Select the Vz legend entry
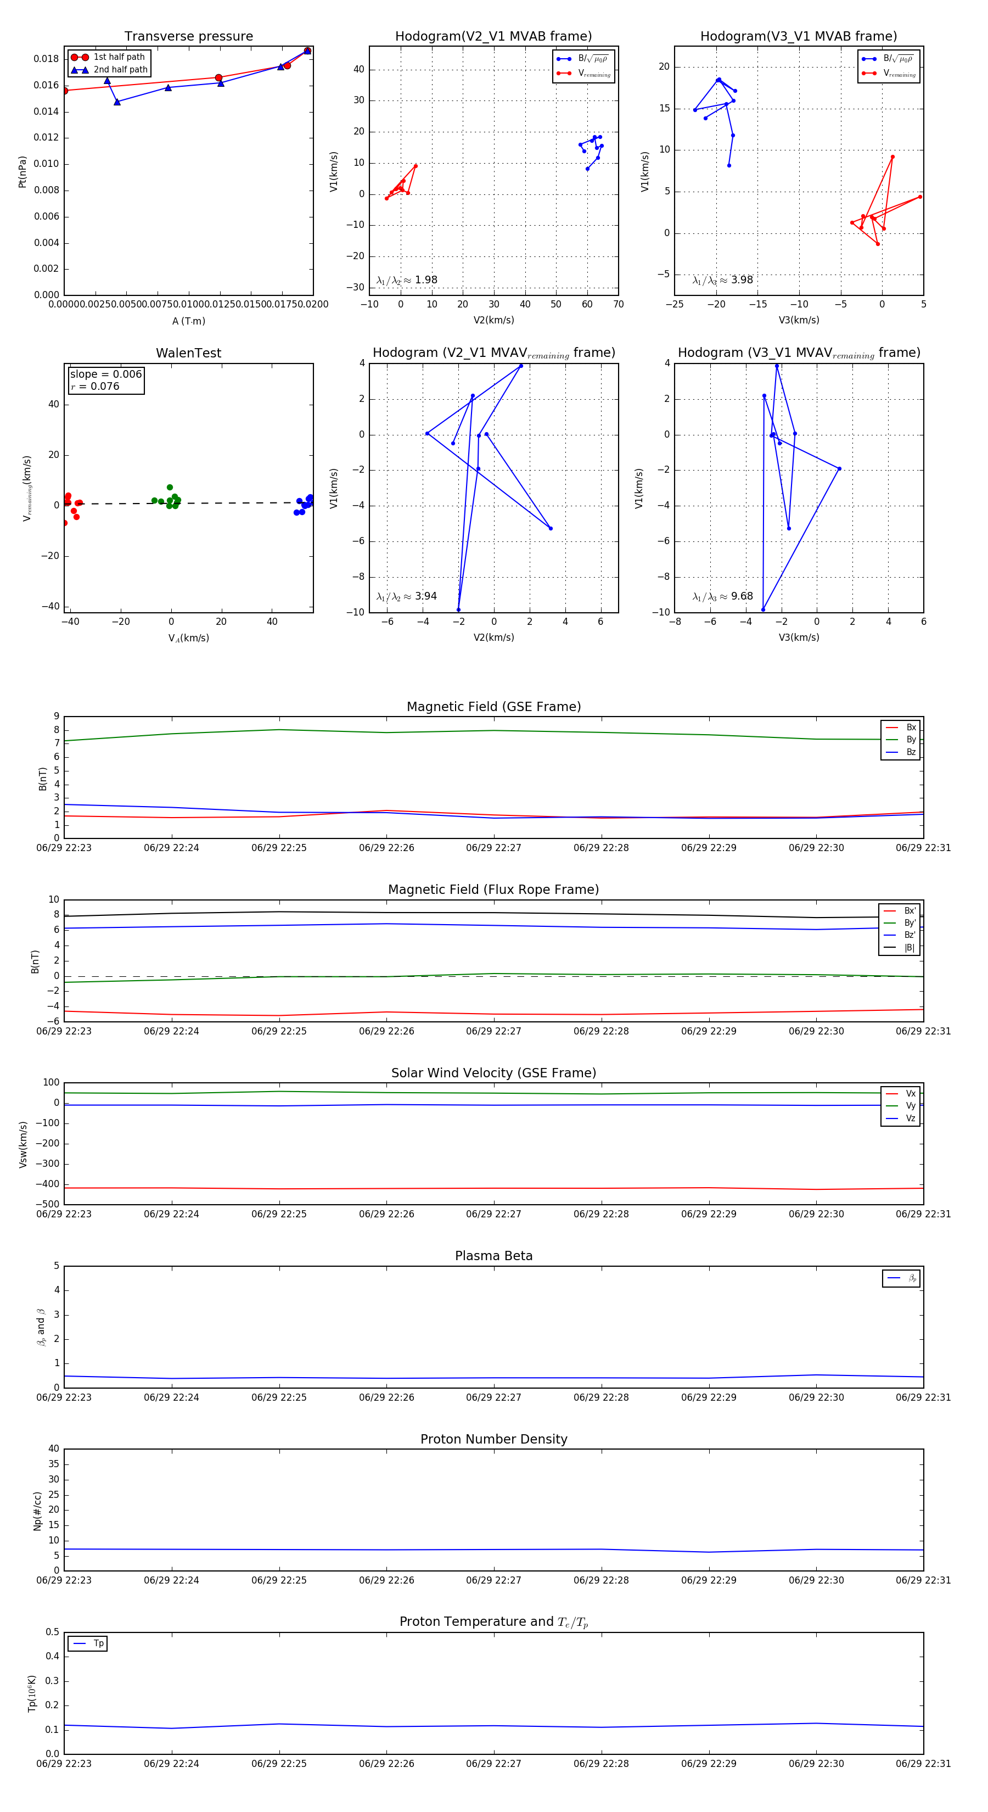This screenshot has height=1812, width=988. (901, 1118)
